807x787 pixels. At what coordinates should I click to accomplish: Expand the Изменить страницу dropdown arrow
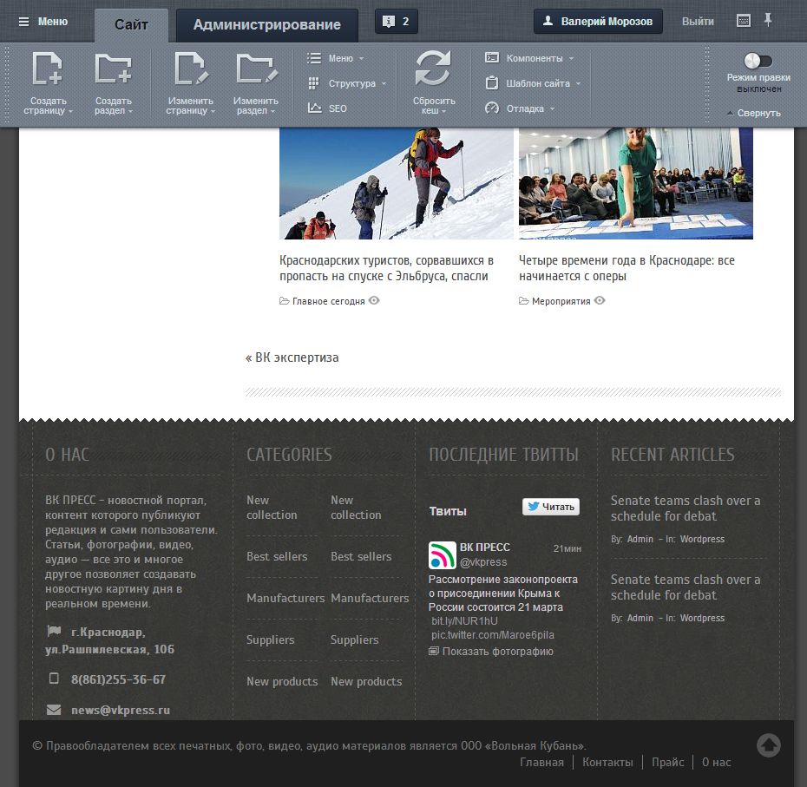pyautogui.click(x=213, y=111)
